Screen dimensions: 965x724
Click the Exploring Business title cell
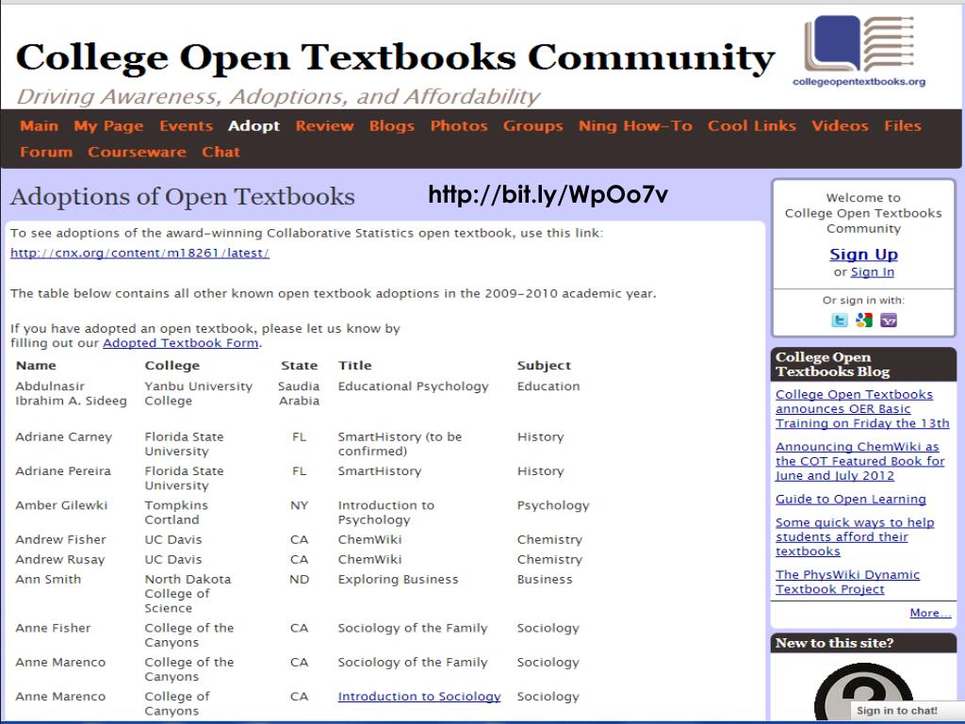(x=399, y=580)
